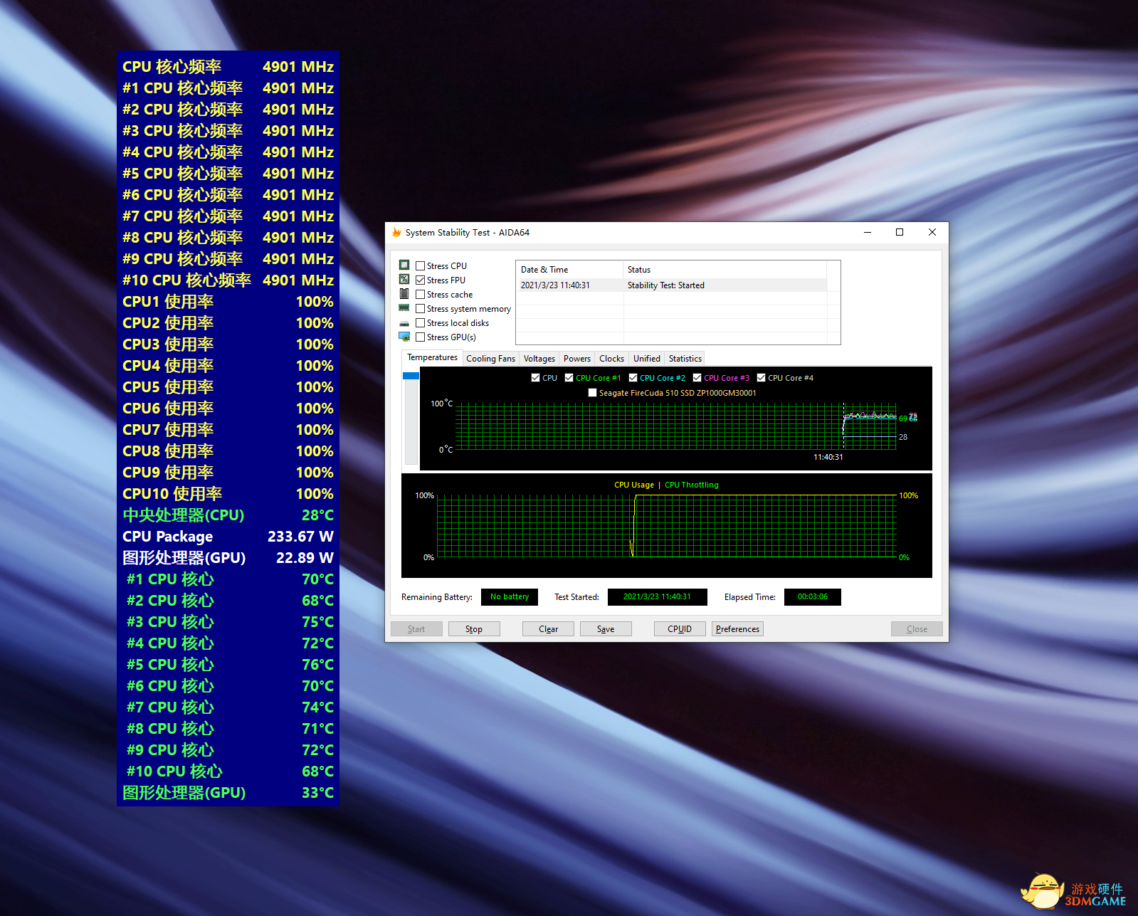Switch to the Cooling Fans tab
Image resolution: width=1138 pixels, height=916 pixels.
pyautogui.click(x=490, y=359)
